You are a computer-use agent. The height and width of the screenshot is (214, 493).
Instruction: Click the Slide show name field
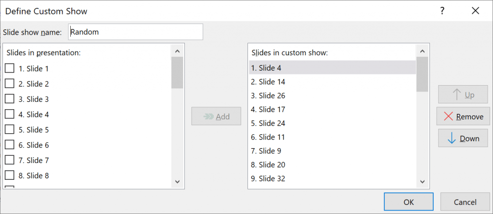(x=135, y=32)
